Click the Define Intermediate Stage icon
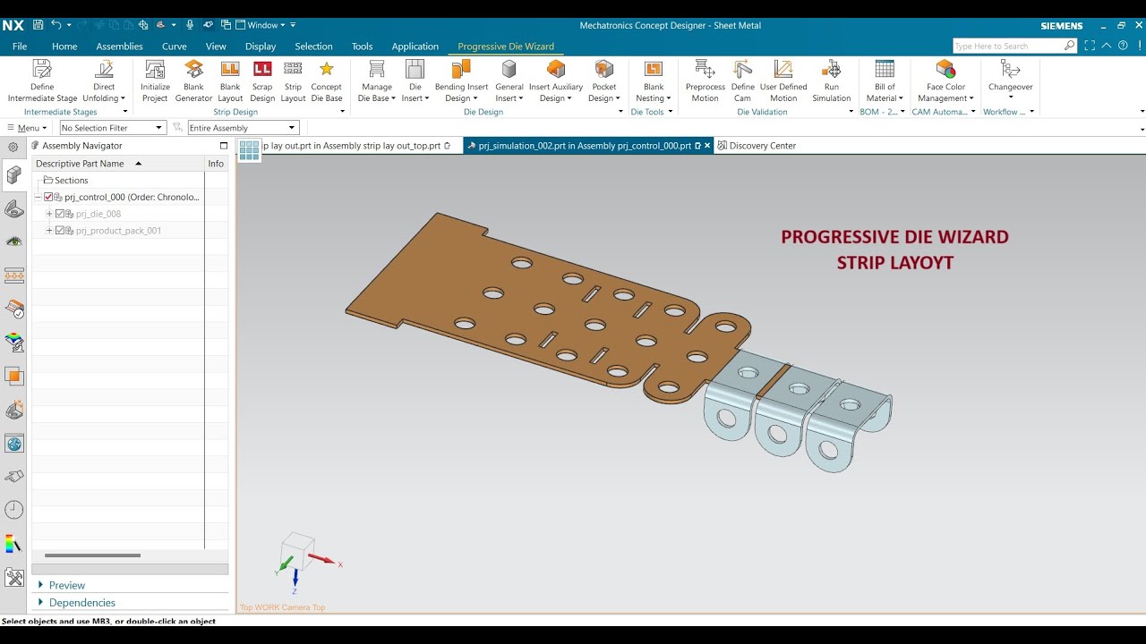Image resolution: width=1146 pixels, height=644 pixels. tap(42, 69)
